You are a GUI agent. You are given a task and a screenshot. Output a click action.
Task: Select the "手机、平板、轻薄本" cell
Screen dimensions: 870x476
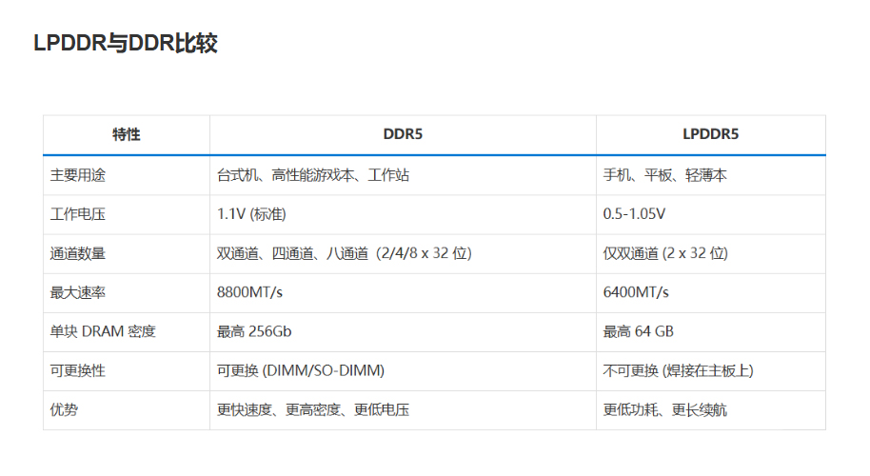click(x=665, y=175)
